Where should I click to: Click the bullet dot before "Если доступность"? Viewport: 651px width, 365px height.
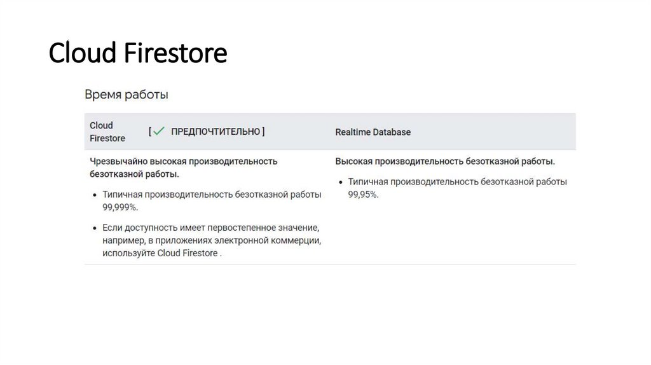click(x=95, y=227)
